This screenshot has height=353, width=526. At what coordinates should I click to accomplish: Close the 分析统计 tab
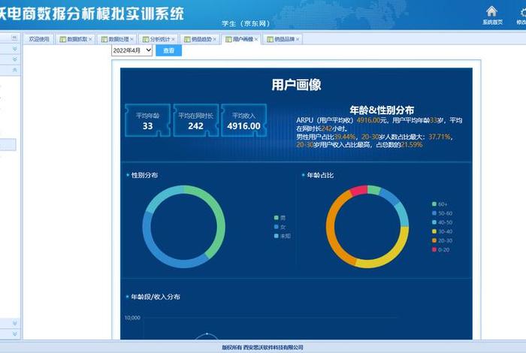pyautogui.click(x=173, y=39)
